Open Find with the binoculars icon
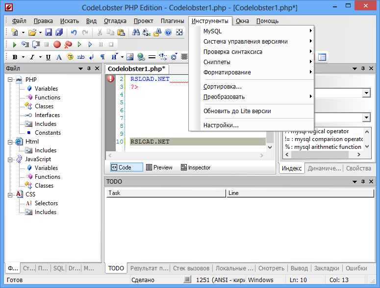The height and width of the screenshot is (288, 380). pyautogui.click(x=136, y=32)
